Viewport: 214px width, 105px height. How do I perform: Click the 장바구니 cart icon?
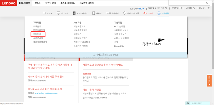208,8
